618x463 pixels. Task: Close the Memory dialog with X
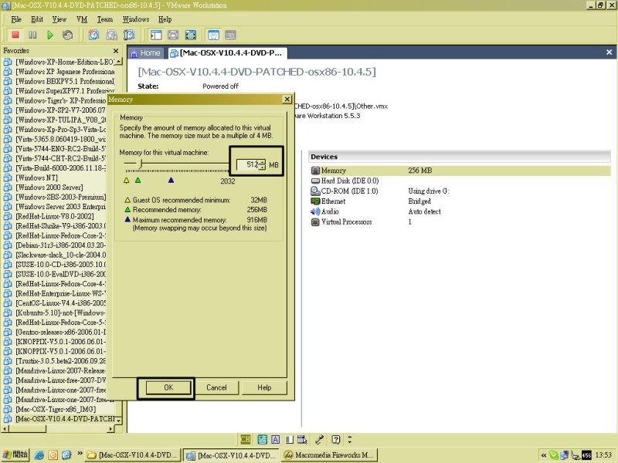click(x=287, y=100)
